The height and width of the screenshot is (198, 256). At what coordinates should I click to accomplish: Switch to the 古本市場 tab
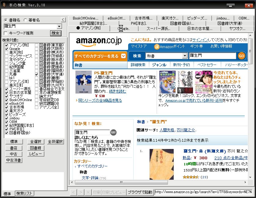[x=143, y=18]
